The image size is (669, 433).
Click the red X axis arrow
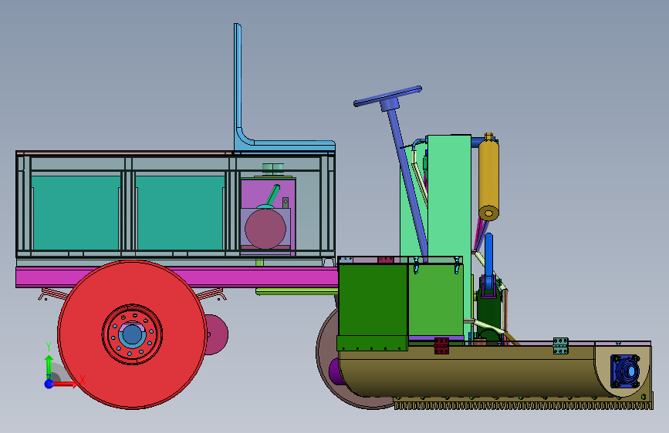(x=66, y=384)
